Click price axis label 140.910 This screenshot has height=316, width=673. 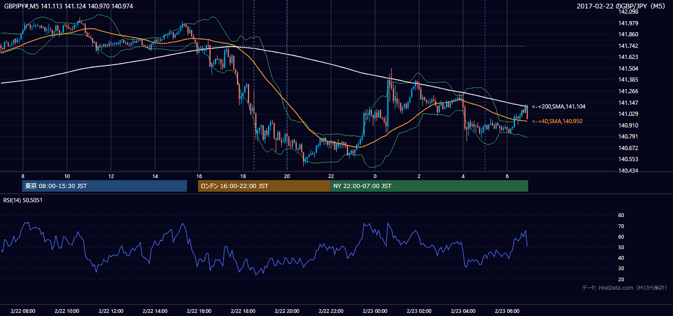[x=629, y=125]
